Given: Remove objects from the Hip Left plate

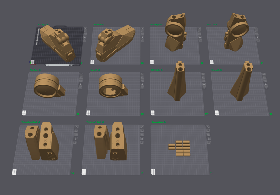Looking at the screenshot, I should [x=142, y=74].
